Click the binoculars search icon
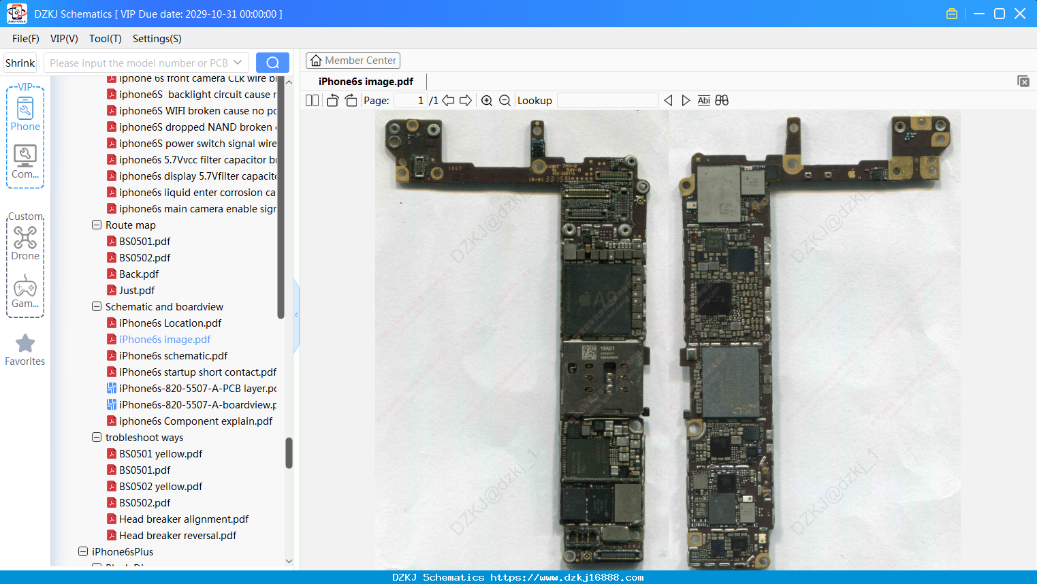This screenshot has height=584, width=1037. [722, 100]
